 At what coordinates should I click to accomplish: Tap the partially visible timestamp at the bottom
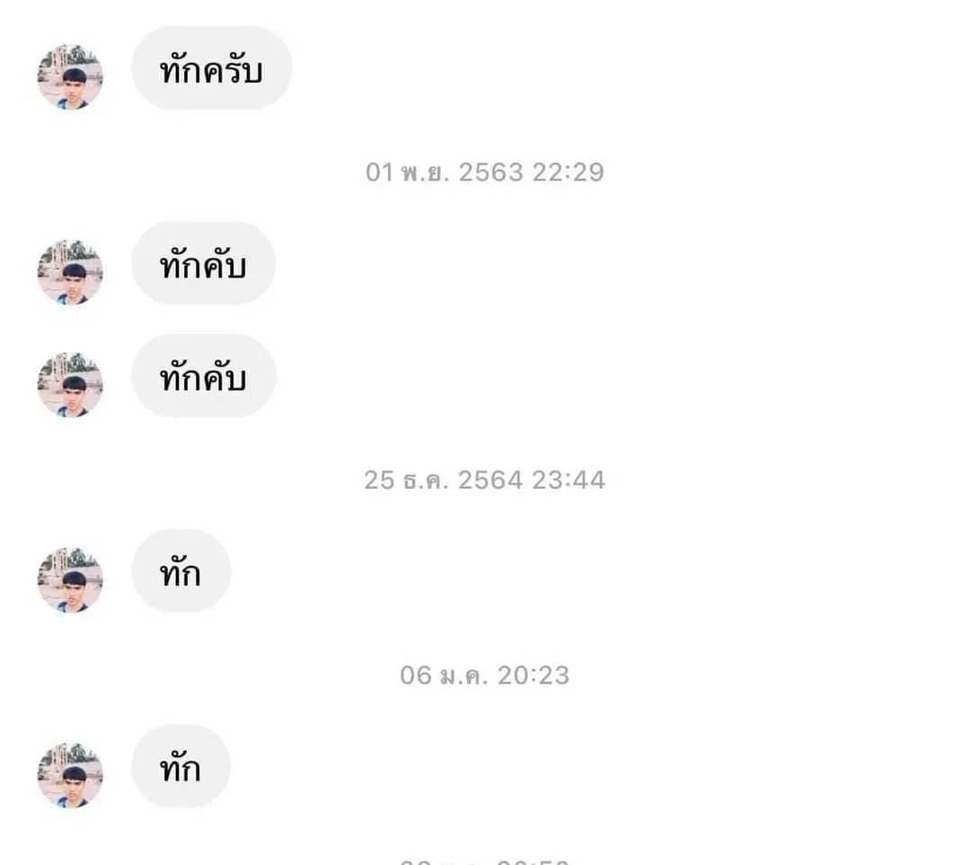click(x=484, y=860)
